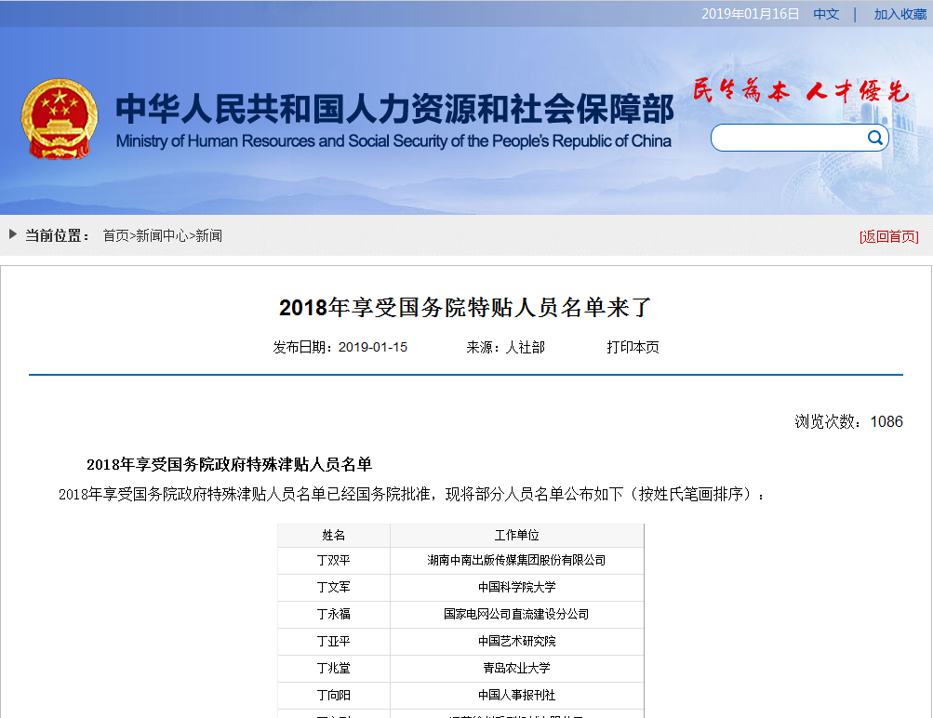Click the red calligraphy slogan image

point(801,91)
